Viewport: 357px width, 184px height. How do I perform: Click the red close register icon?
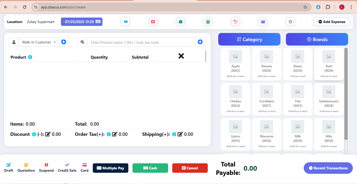point(153,22)
